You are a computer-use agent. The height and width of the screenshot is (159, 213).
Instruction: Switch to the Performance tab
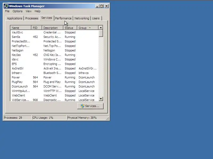click(63, 18)
